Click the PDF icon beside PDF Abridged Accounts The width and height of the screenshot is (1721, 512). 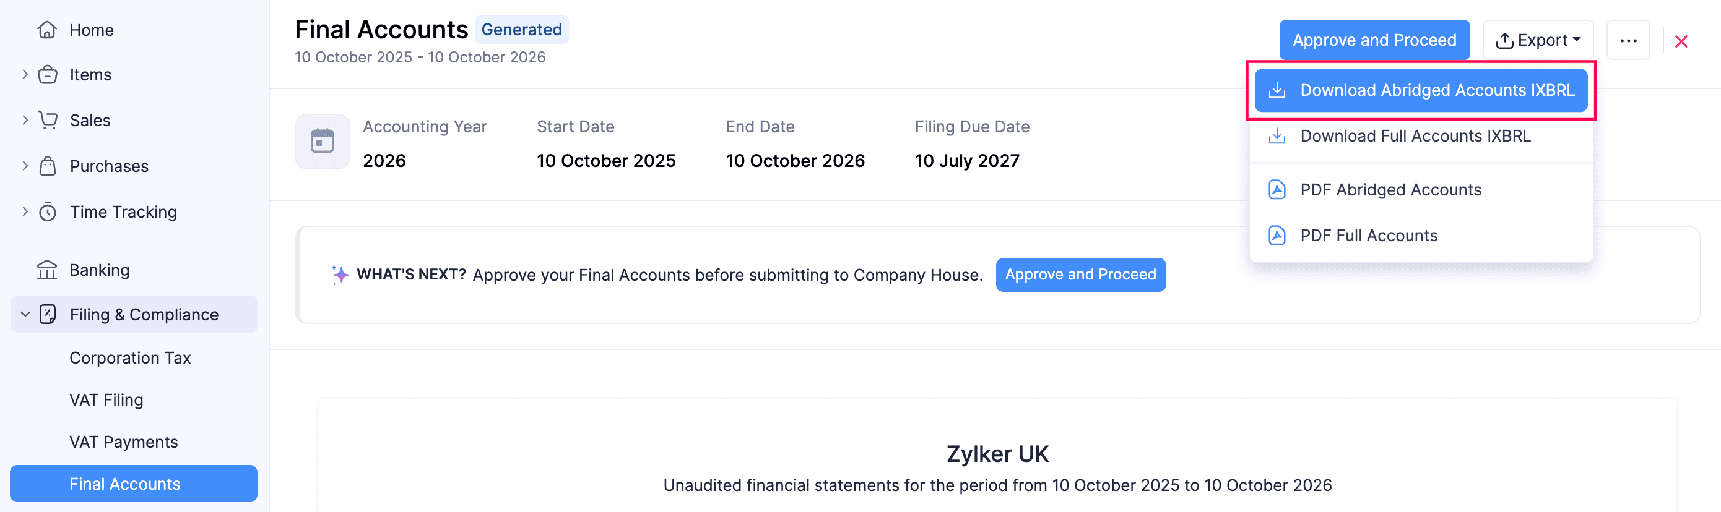click(1277, 189)
